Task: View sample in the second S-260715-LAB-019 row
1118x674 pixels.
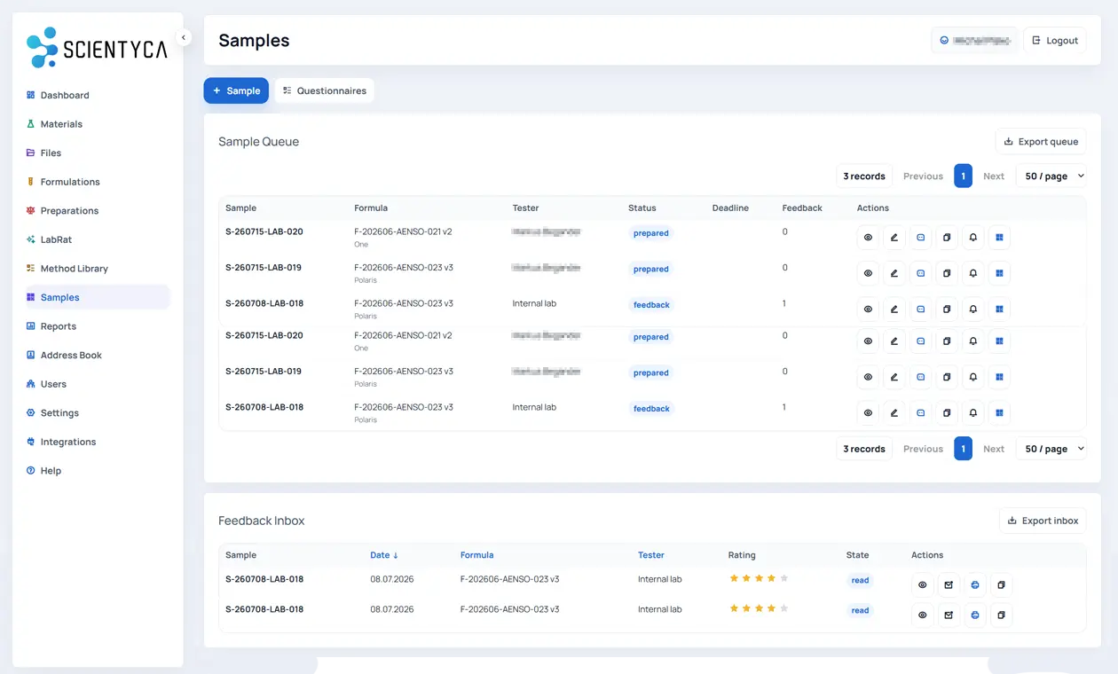Action: point(868,377)
